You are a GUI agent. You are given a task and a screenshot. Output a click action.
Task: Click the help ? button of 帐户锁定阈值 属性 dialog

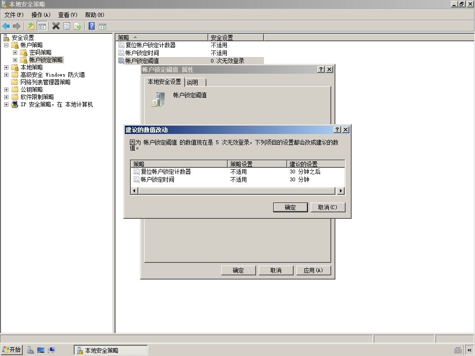click(x=321, y=70)
